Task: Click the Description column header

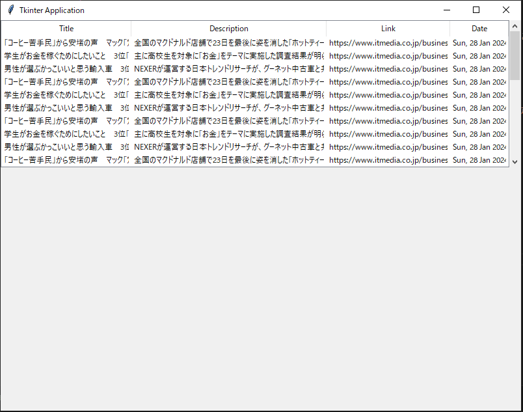Action: point(229,29)
